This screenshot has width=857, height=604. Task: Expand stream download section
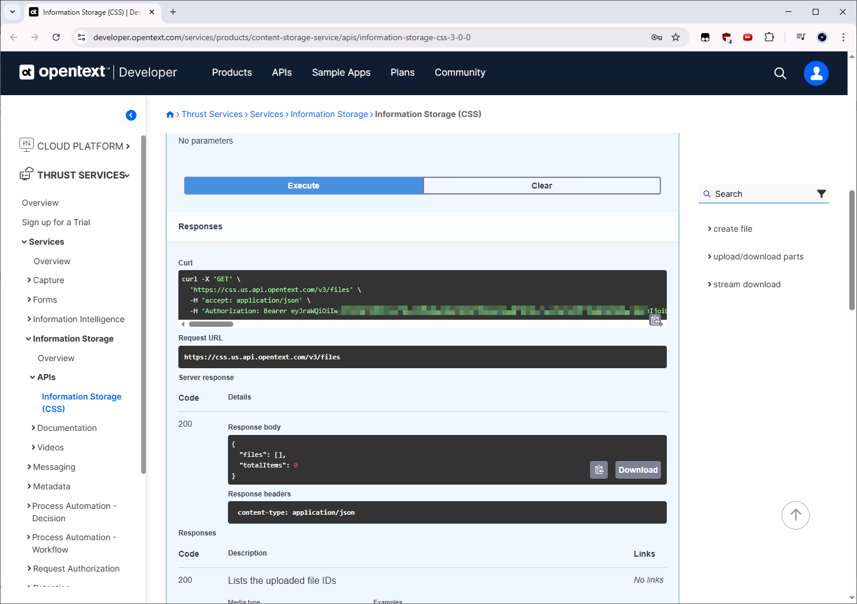pos(744,284)
